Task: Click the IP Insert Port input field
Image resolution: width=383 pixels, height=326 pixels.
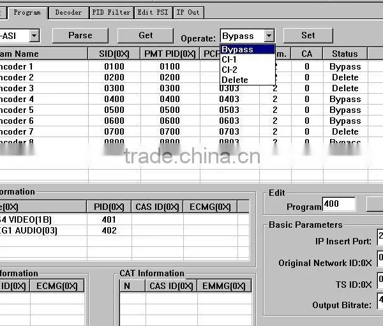Action: [380, 237]
